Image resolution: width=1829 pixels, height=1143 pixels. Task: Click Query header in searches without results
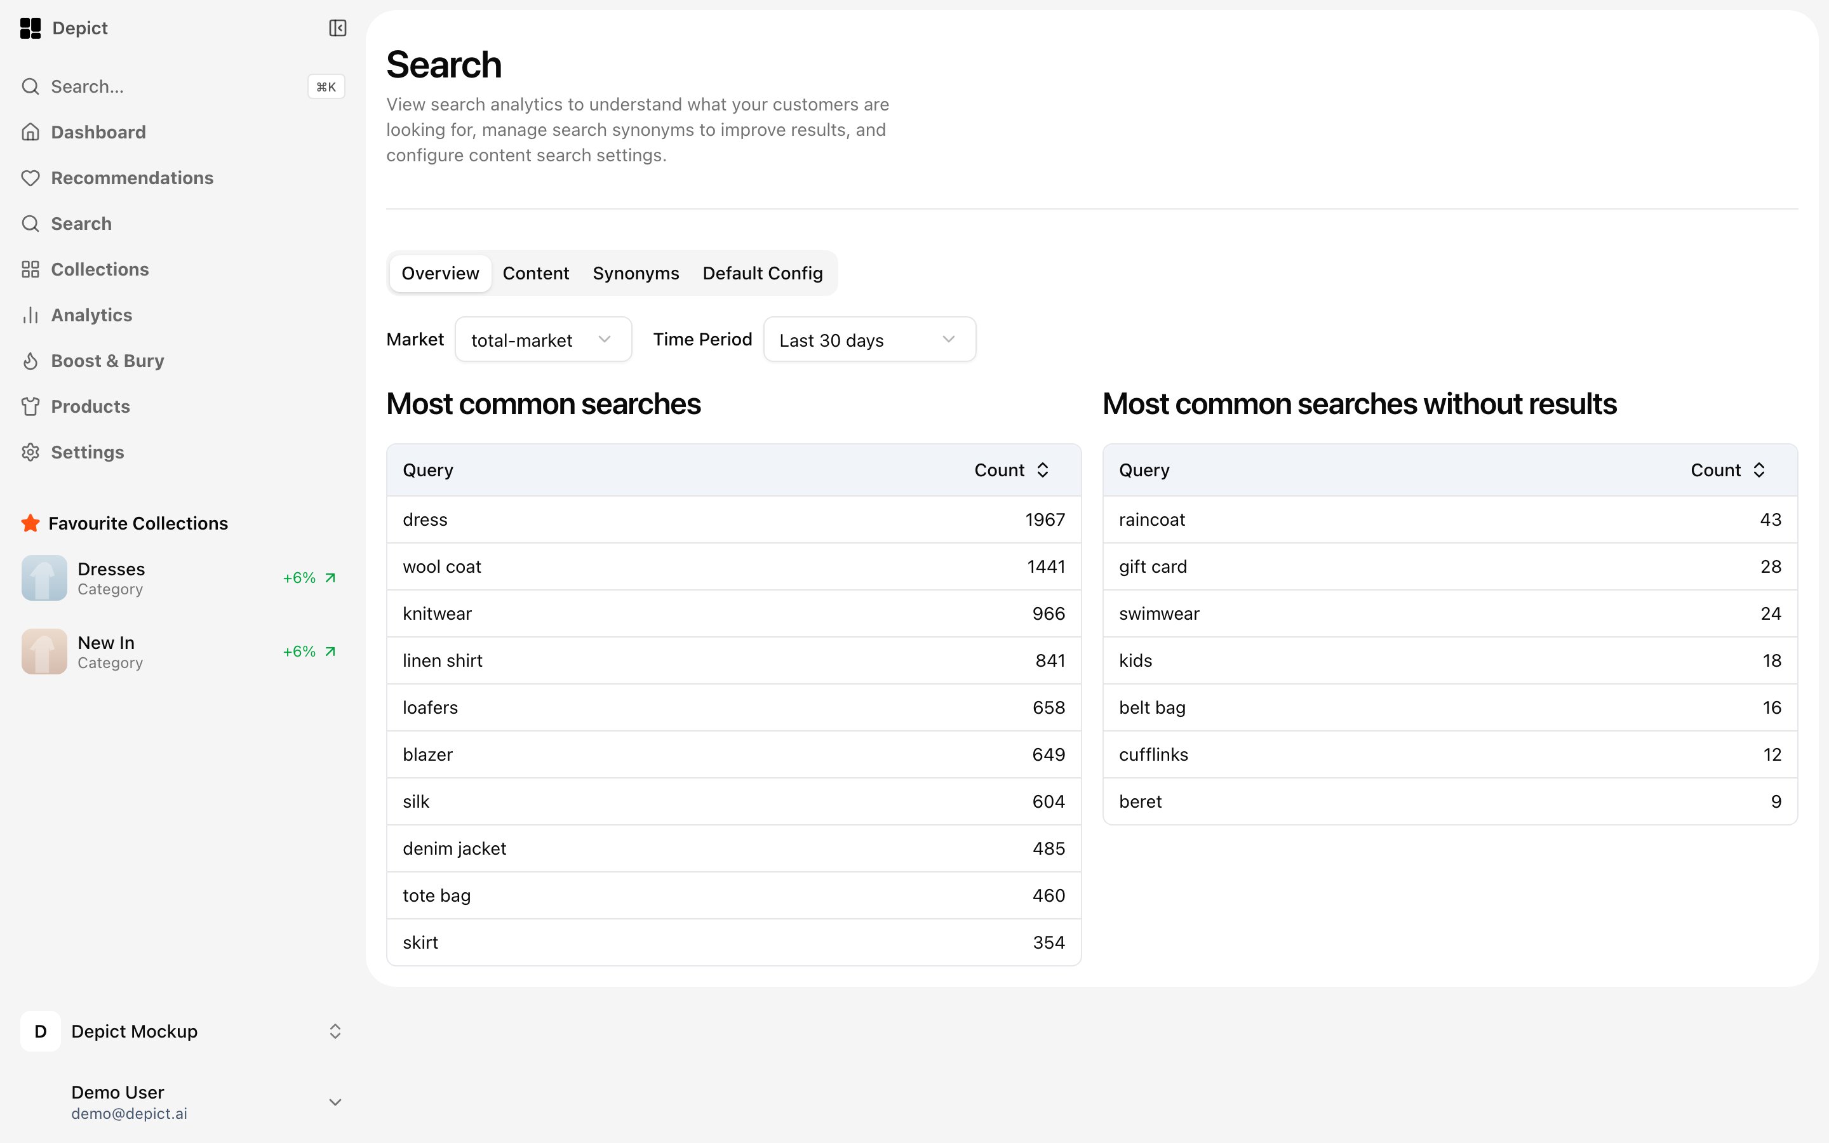[x=1144, y=470]
